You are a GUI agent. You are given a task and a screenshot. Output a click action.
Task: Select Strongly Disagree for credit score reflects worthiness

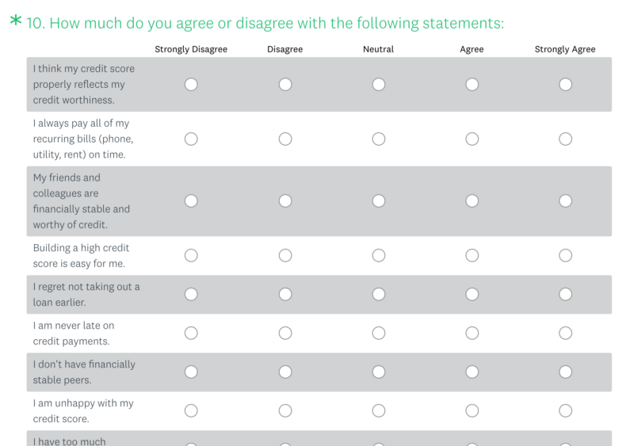[191, 85]
